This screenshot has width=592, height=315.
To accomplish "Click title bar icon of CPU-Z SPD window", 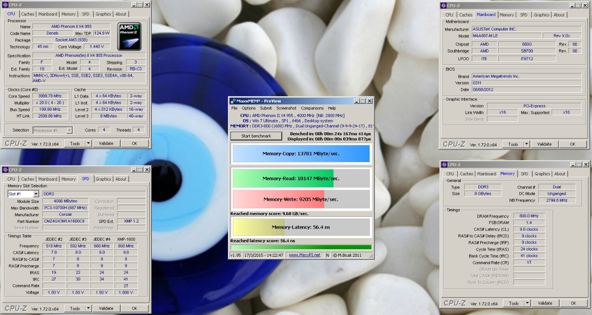I will pyautogui.click(x=5, y=170).
